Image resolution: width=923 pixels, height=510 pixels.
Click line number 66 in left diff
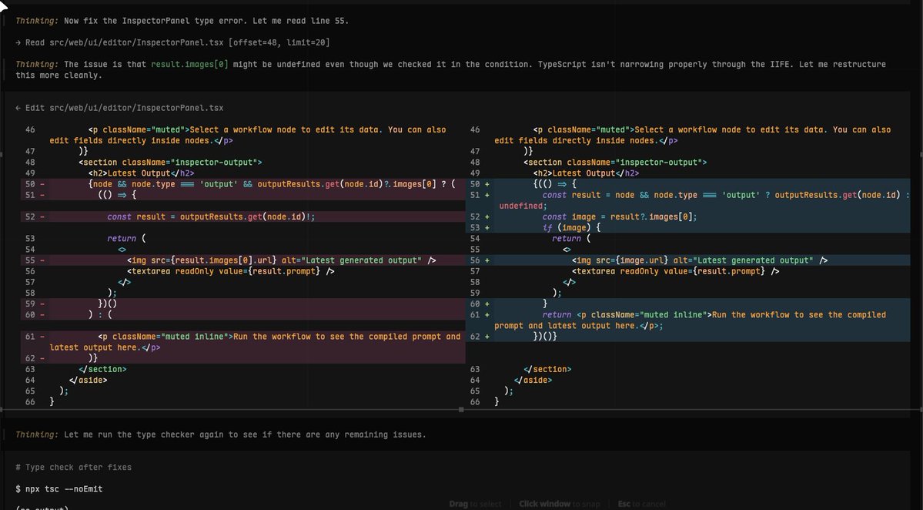point(30,401)
